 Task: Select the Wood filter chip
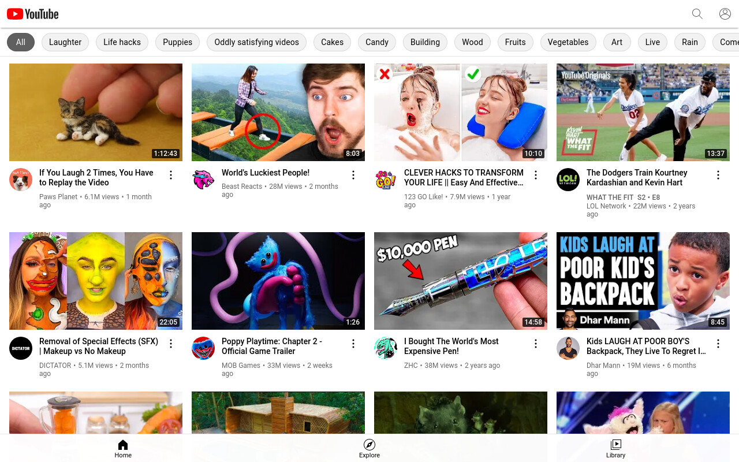[472, 42]
